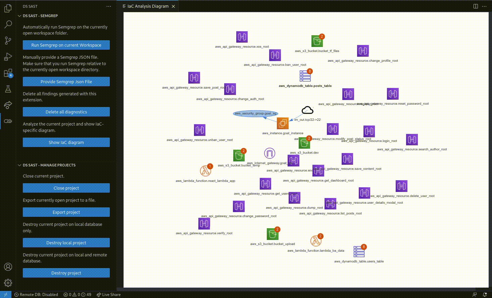
Task: Select the aws_lambda_function.react_lambda_app node icon
Action: click(205, 171)
